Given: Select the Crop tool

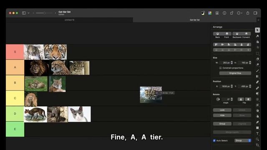Looking at the screenshot, I should tap(257, 145).
